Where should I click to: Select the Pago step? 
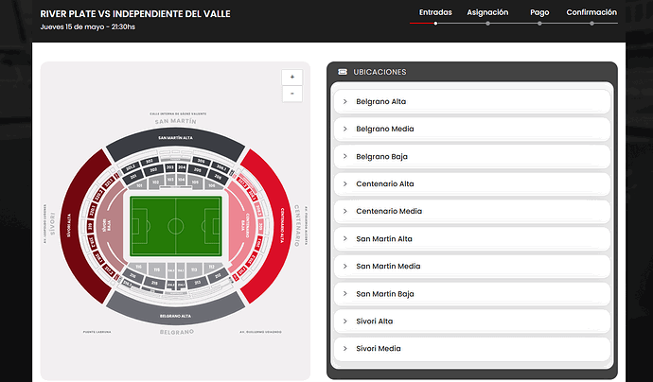[x=539, y=12]
